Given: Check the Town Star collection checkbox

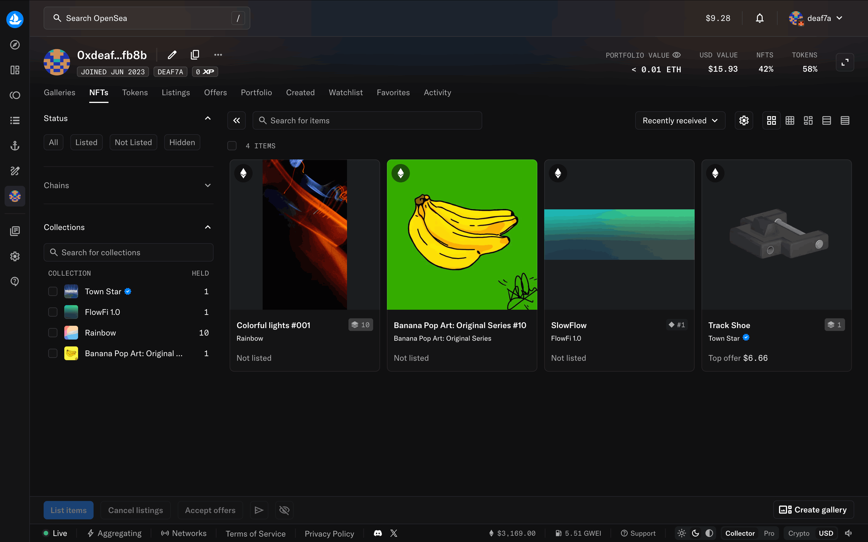Looking at the screenshot, I should pos(53,291).
